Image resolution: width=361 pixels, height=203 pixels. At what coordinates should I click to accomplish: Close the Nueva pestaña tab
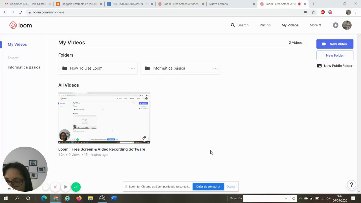254,4
